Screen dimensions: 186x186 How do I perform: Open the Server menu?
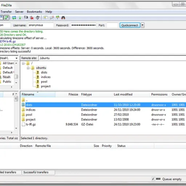click(x=19, y=12)
